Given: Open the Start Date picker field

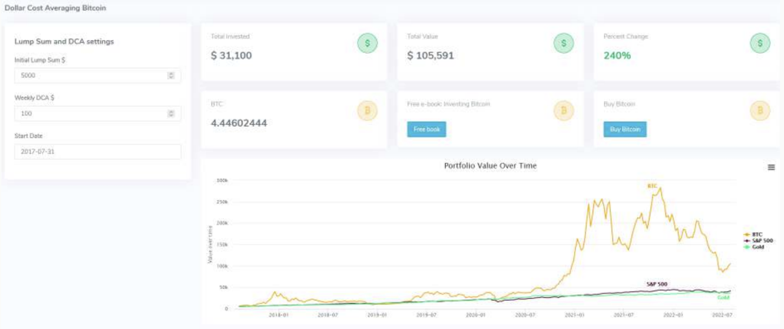Looking at the screenshot, I should click(98, 152).
